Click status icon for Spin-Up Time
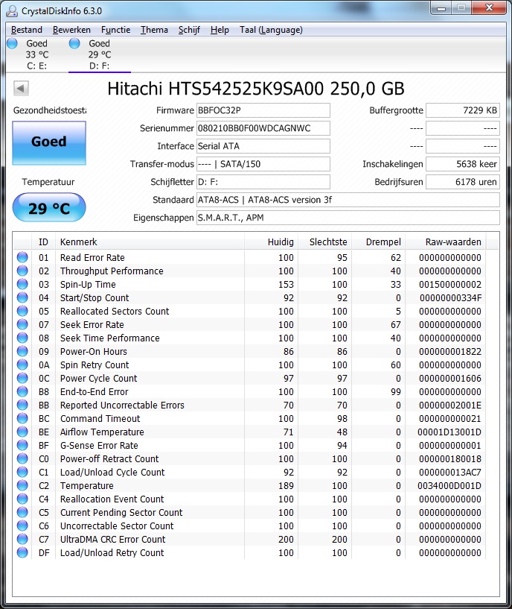The width and height of the screenshot is (512, 609). point(22,284)
